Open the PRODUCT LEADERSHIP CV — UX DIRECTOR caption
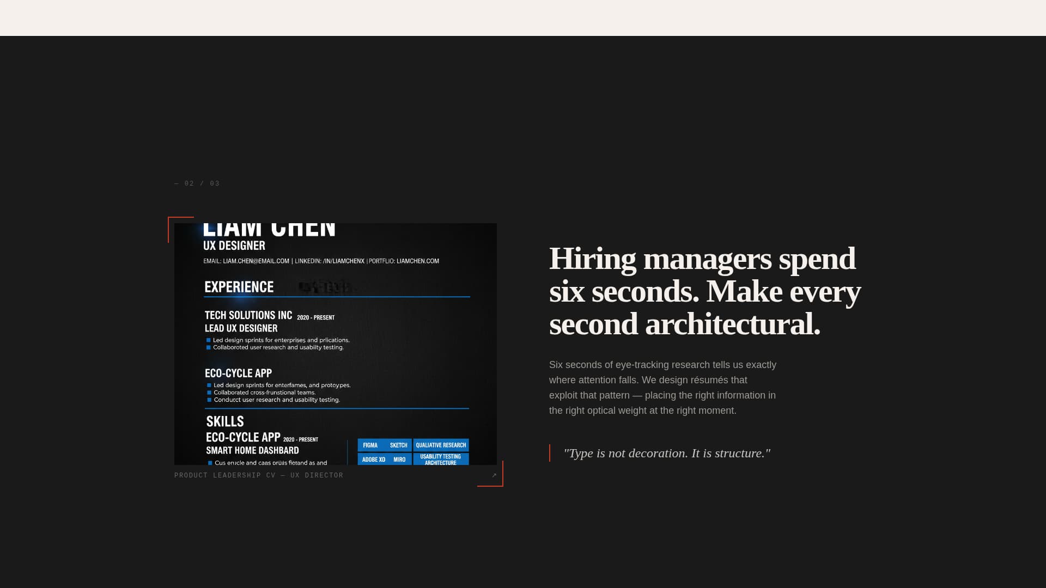 coord(258,475)
